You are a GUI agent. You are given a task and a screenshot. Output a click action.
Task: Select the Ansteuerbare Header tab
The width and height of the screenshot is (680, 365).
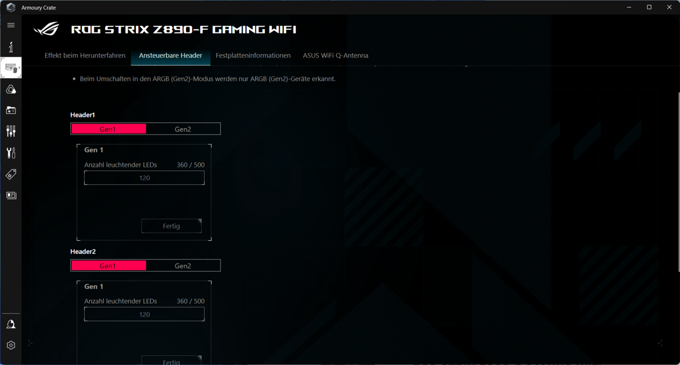[x=171, y=55]
